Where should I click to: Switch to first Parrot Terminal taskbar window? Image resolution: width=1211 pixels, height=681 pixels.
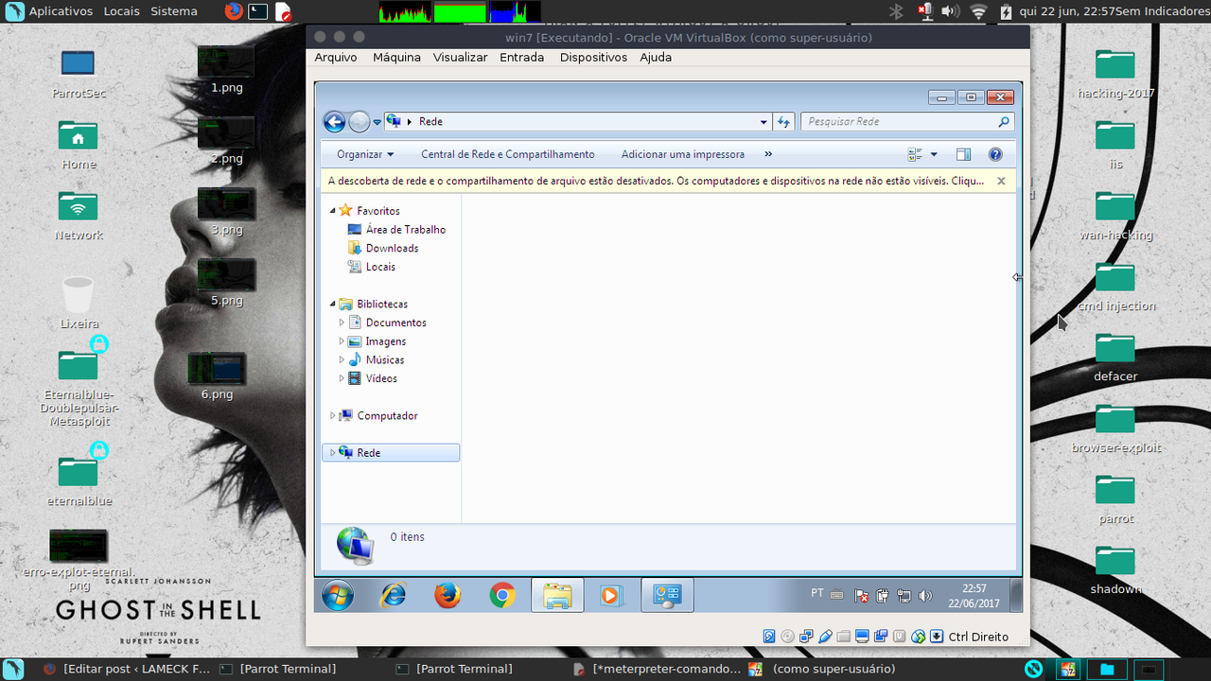(278, 669)
